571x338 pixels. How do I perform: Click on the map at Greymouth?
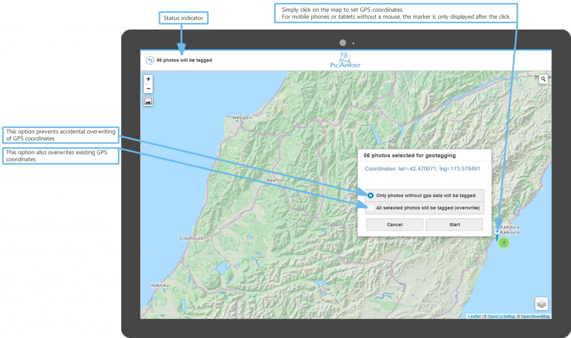point(191,238)
